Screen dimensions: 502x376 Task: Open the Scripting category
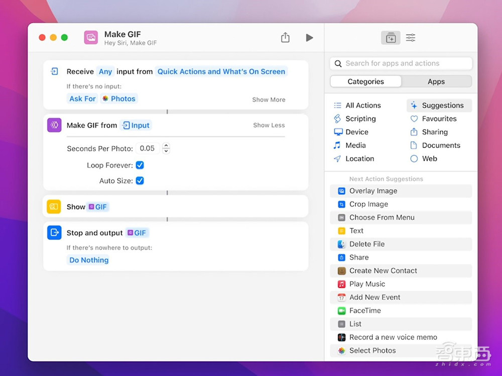tap(360, 119)
